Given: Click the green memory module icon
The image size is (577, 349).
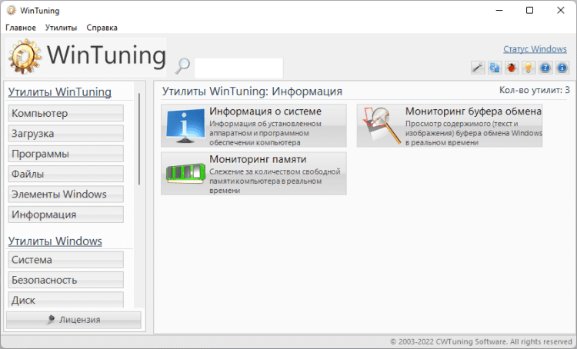Looking at the screenshot, I should point(185,173).
